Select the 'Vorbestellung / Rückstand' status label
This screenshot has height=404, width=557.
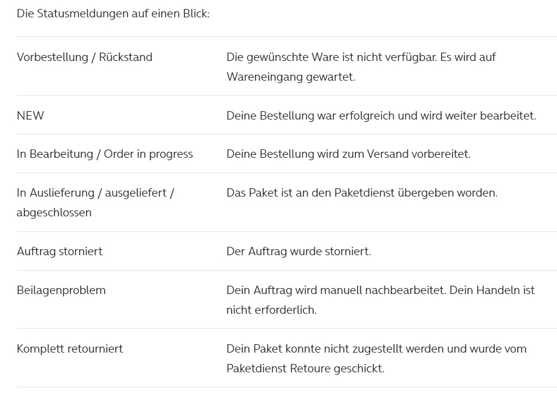[85, 57]
